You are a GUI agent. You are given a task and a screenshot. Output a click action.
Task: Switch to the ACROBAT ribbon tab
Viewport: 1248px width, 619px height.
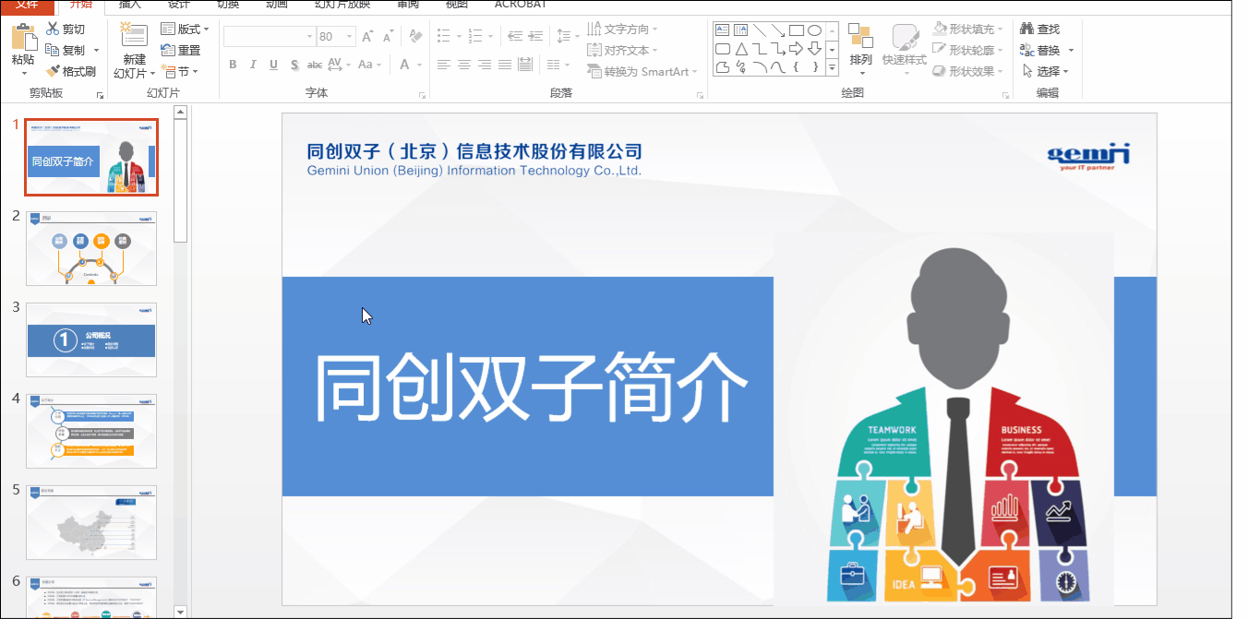(x=520, y=4)
